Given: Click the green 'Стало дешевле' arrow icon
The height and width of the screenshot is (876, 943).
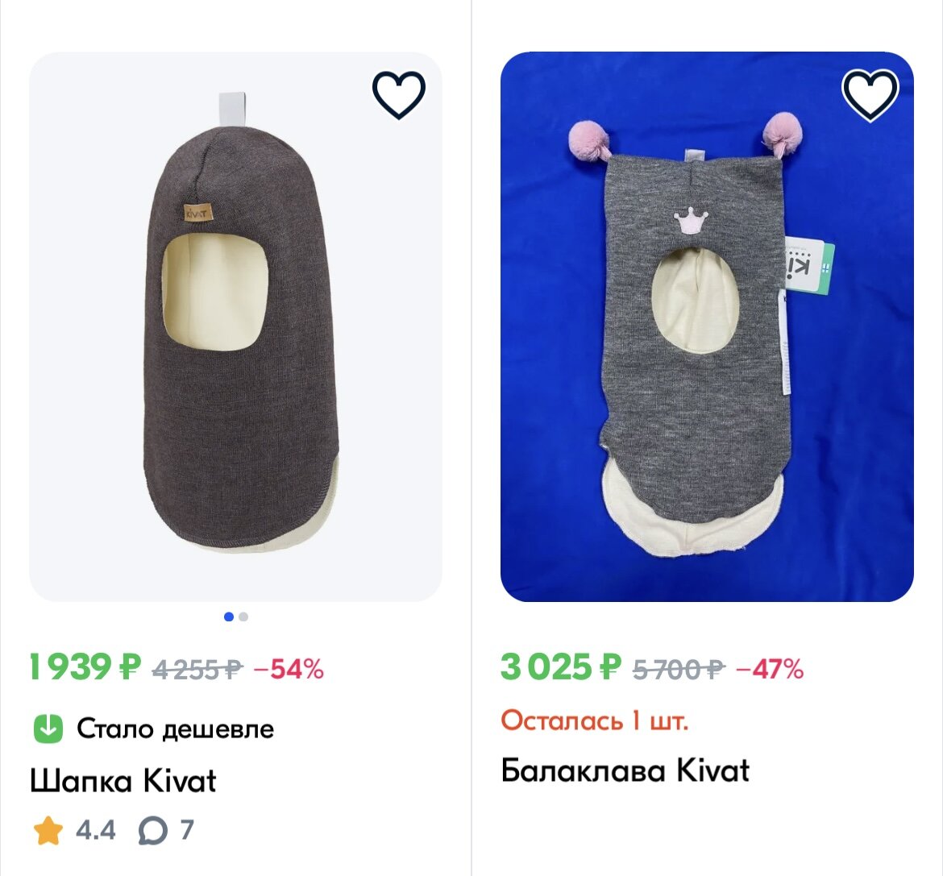Looking at the screenshot, I should click(48, 729).
